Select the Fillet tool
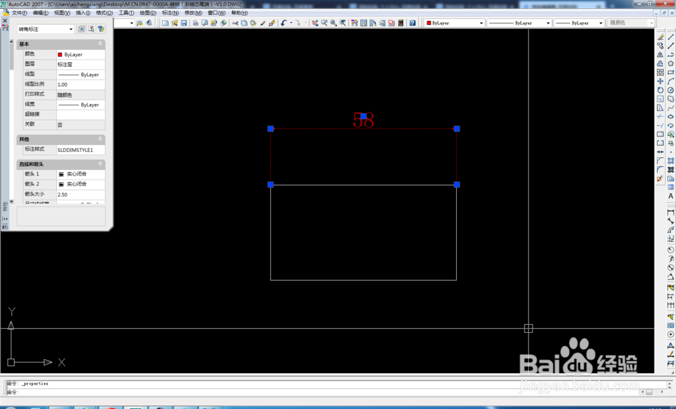 (660, 169)
